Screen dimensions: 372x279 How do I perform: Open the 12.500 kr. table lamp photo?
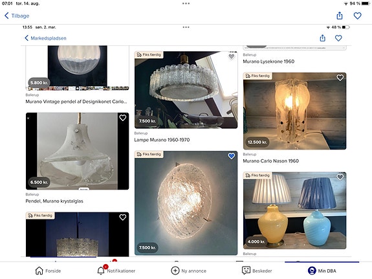point(294,111)
